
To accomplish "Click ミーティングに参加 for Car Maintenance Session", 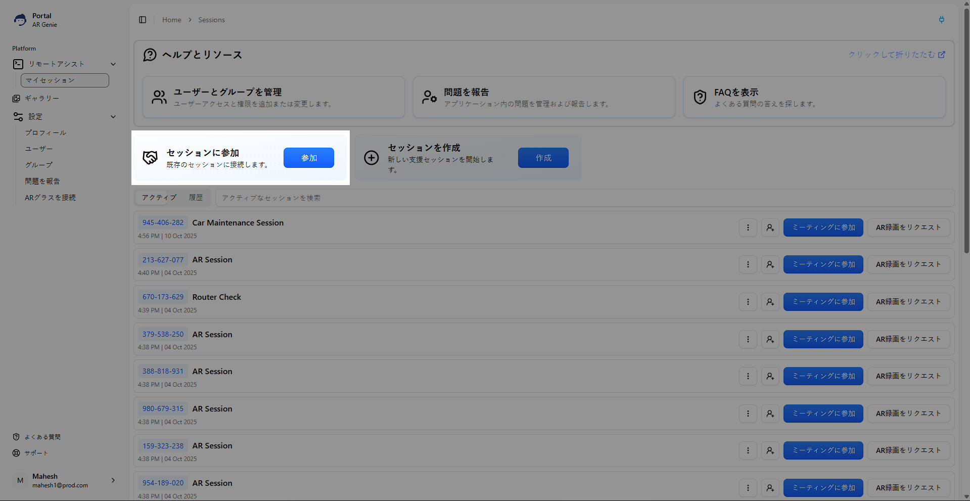I will coord(823,227).
